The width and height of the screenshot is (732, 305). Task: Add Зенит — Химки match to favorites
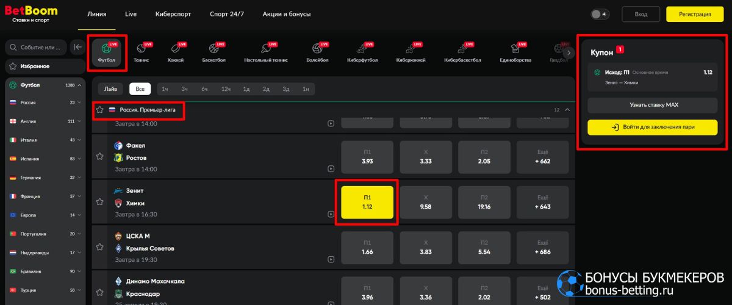point(100,202)
